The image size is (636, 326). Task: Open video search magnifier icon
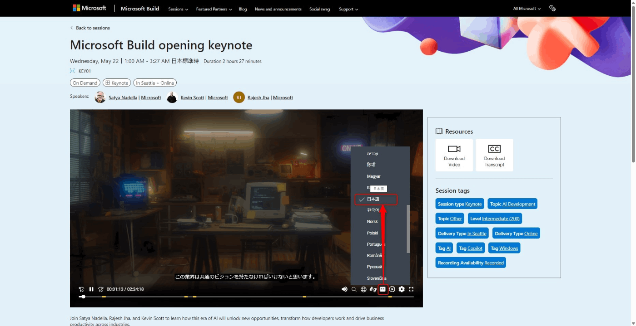354,289
